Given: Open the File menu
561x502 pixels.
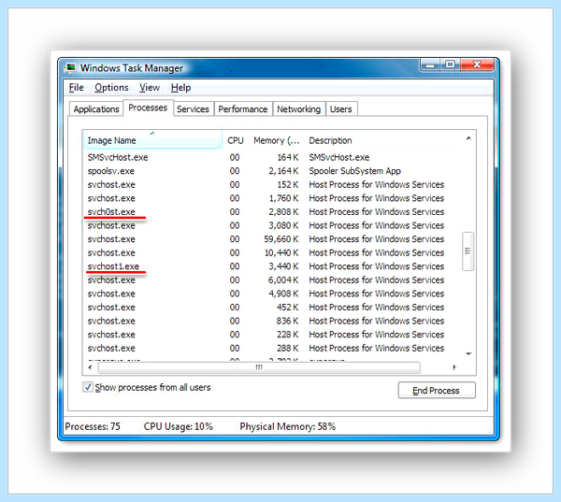Looking at the screenshot, I should click(x=77, y=88).
